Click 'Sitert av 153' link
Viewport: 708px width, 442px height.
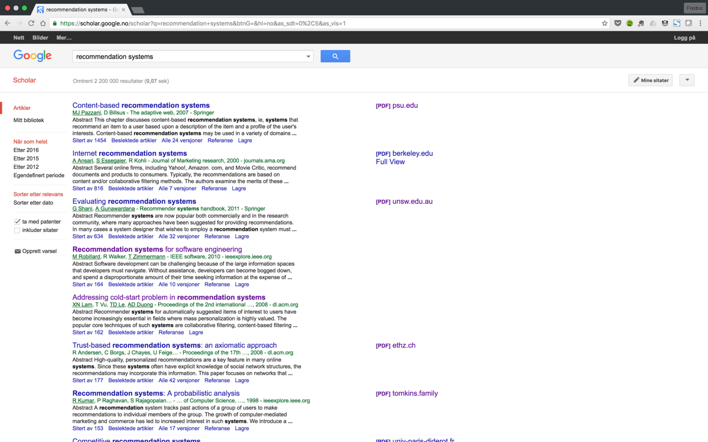click(x=88, y=429)
